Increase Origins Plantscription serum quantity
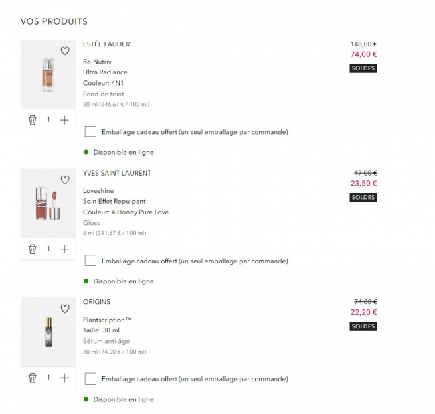Screen dimensions: 435x414 [64, 378]
